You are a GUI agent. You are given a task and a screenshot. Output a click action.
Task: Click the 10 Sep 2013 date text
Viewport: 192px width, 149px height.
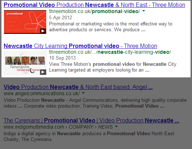62,58
